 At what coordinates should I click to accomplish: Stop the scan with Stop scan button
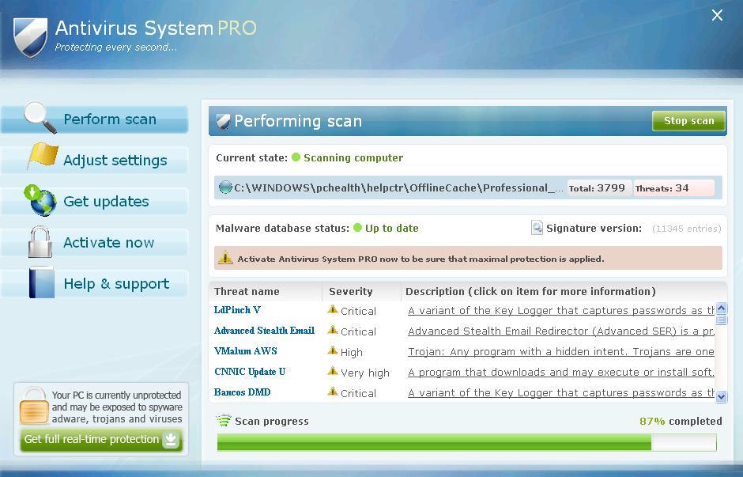688,121
